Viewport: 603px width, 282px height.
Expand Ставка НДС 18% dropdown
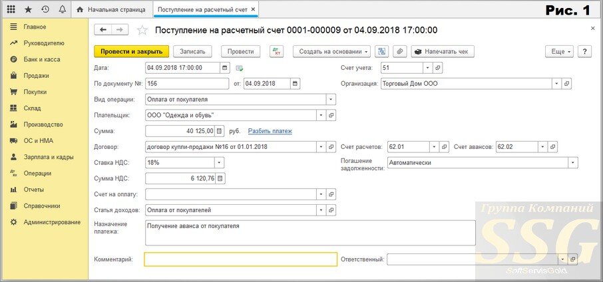coord(219,163)
